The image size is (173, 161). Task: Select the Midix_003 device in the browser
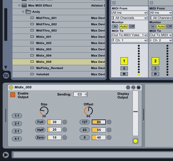(x=59, y=49)
